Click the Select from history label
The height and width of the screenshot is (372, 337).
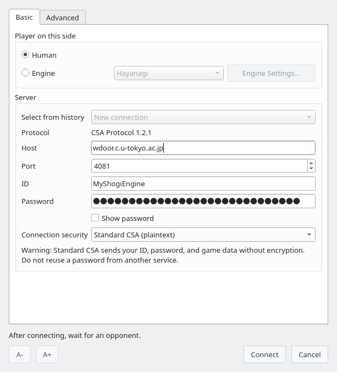[x=53, y=117]
